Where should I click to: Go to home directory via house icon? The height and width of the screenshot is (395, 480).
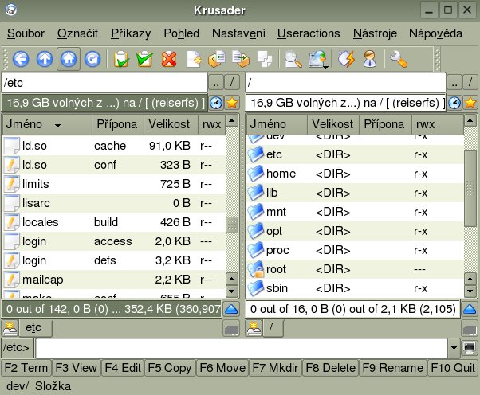click(68, 58)
